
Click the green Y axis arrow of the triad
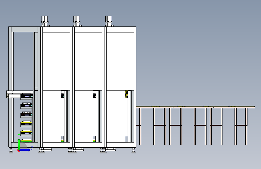tap(19, 144)
